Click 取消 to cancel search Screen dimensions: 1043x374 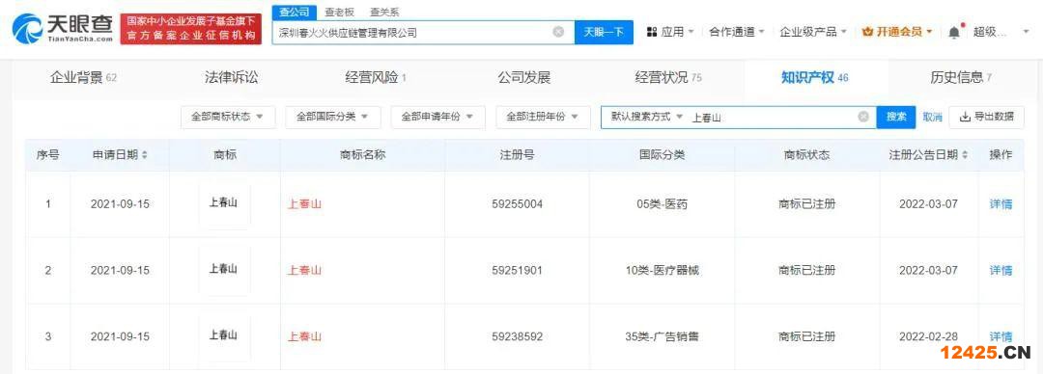click(x=932, y=117)
